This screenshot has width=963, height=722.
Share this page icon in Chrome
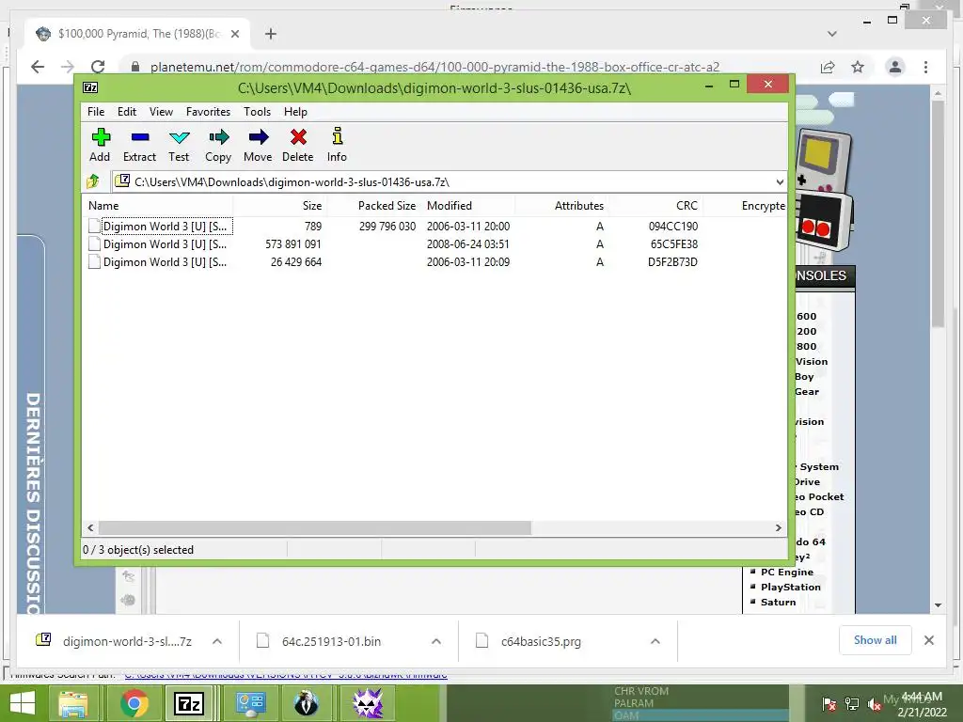[x=828, y=67]
